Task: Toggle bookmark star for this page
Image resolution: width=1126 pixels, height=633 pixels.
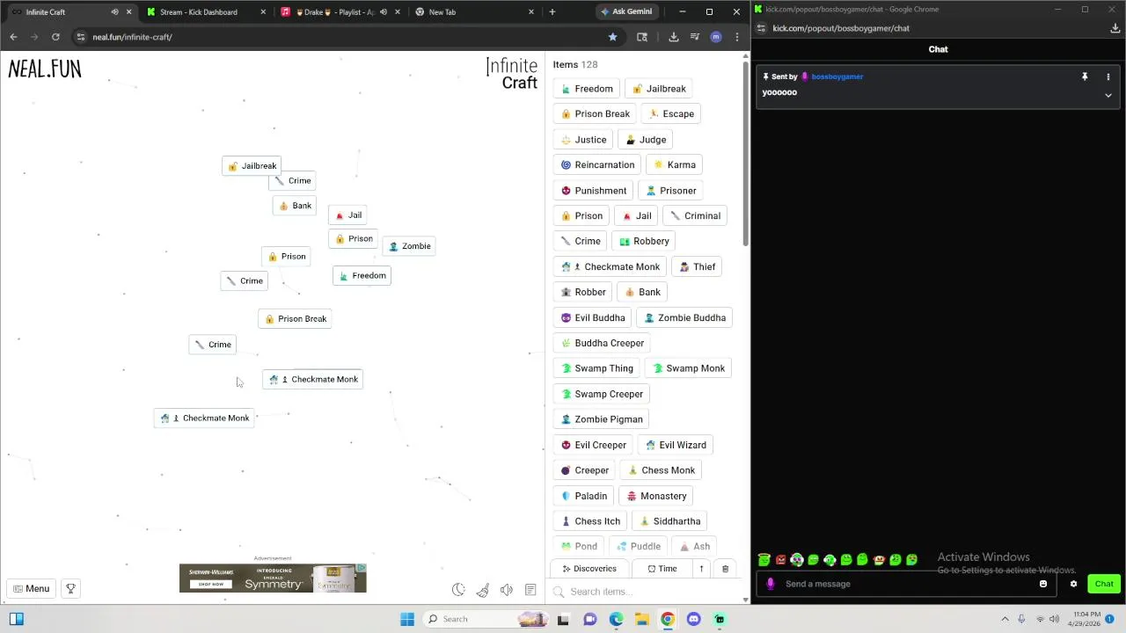Action: click(612, 37)
